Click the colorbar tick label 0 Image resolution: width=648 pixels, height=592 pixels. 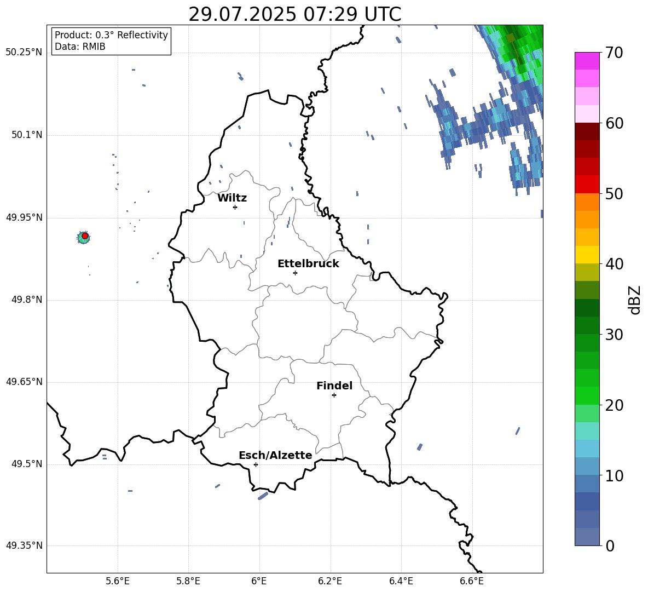click(x=610, y=545)
